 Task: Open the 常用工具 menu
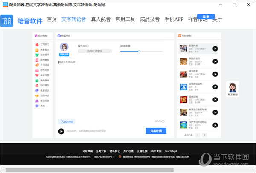[125, 19]
